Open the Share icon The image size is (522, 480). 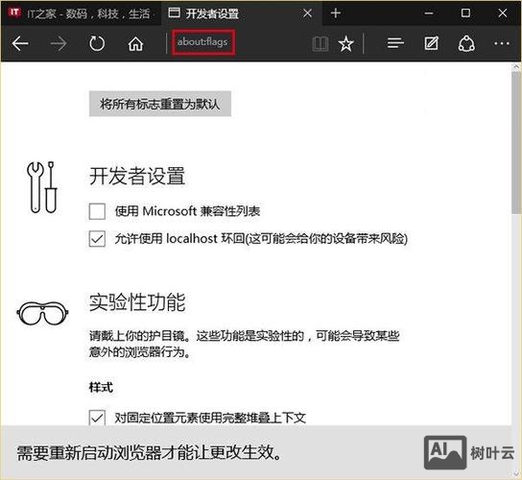(x=466, y=43)
